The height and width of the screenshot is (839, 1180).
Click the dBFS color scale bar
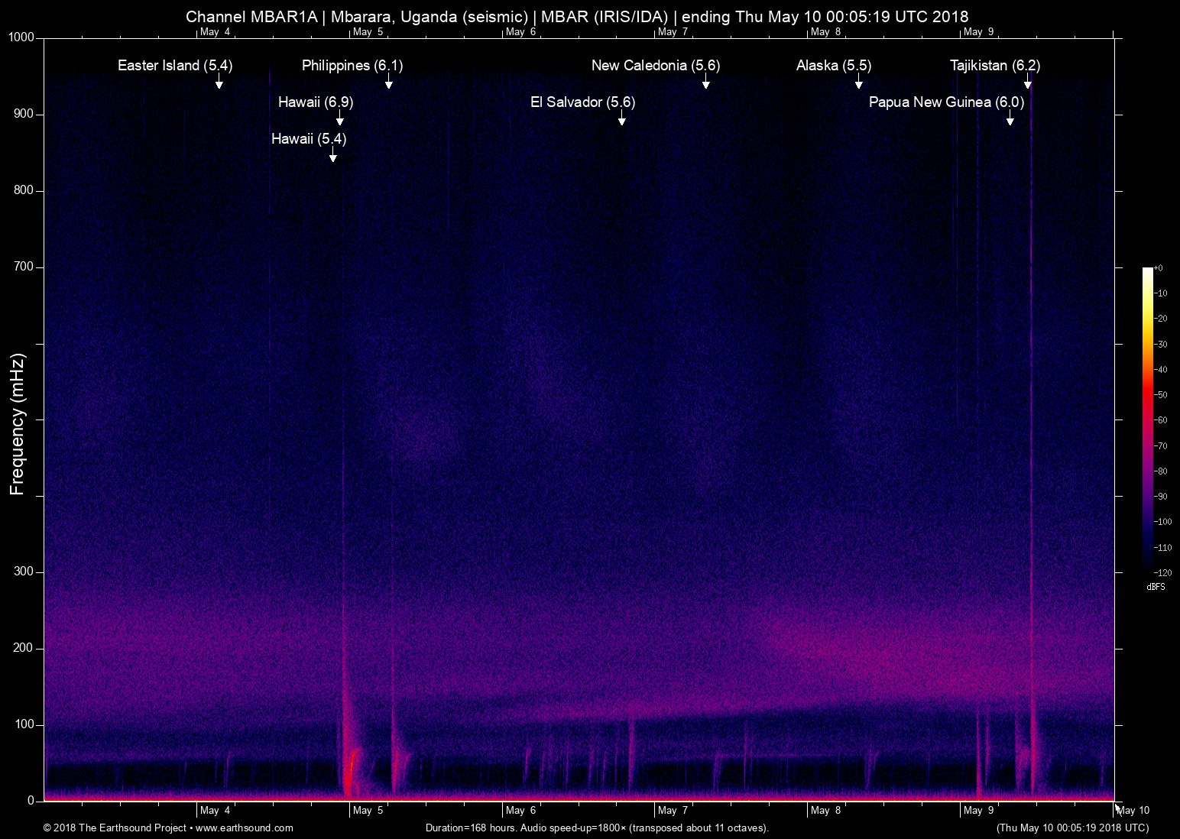(x=1147, y=419)
